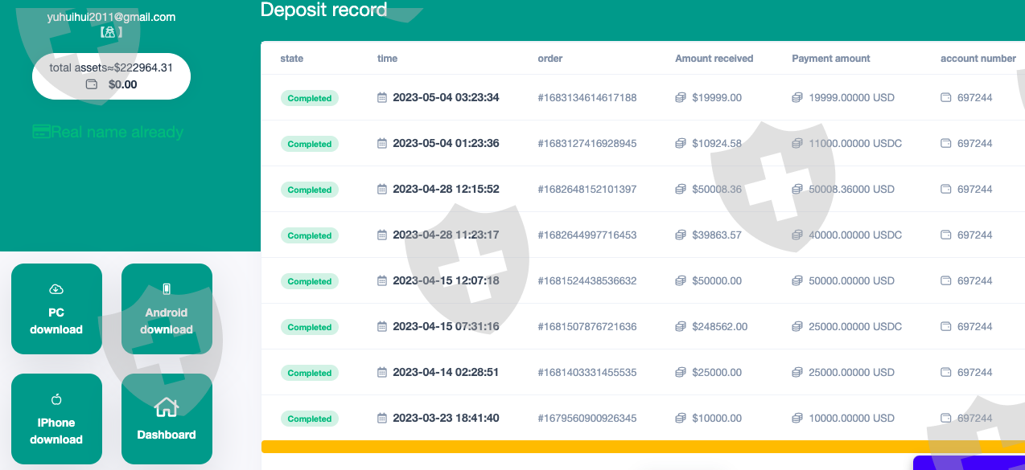Open the Dashboard button
The image size is (1025, 470).
tap(167, 419)
